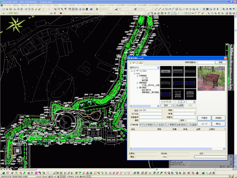This screenshot has height=178, width=237.
Task: Click the curved bench symbol thumbnail
Action: point(166,82)
